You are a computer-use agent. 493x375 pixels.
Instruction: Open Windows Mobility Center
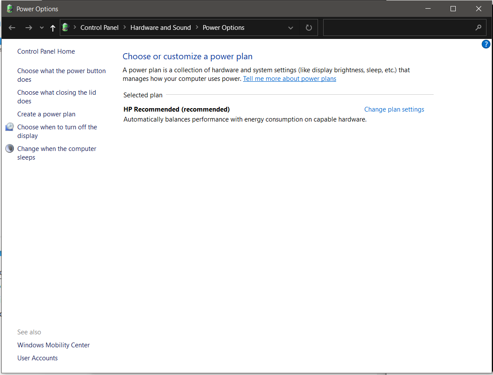pos(53,345)
